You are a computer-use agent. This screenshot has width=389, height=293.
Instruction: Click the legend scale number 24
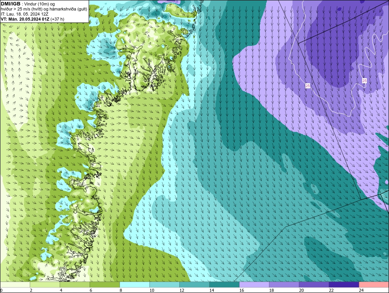click(x=361, y=290)
